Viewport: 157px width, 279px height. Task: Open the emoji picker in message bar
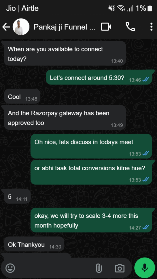click(x=10, y=268)
